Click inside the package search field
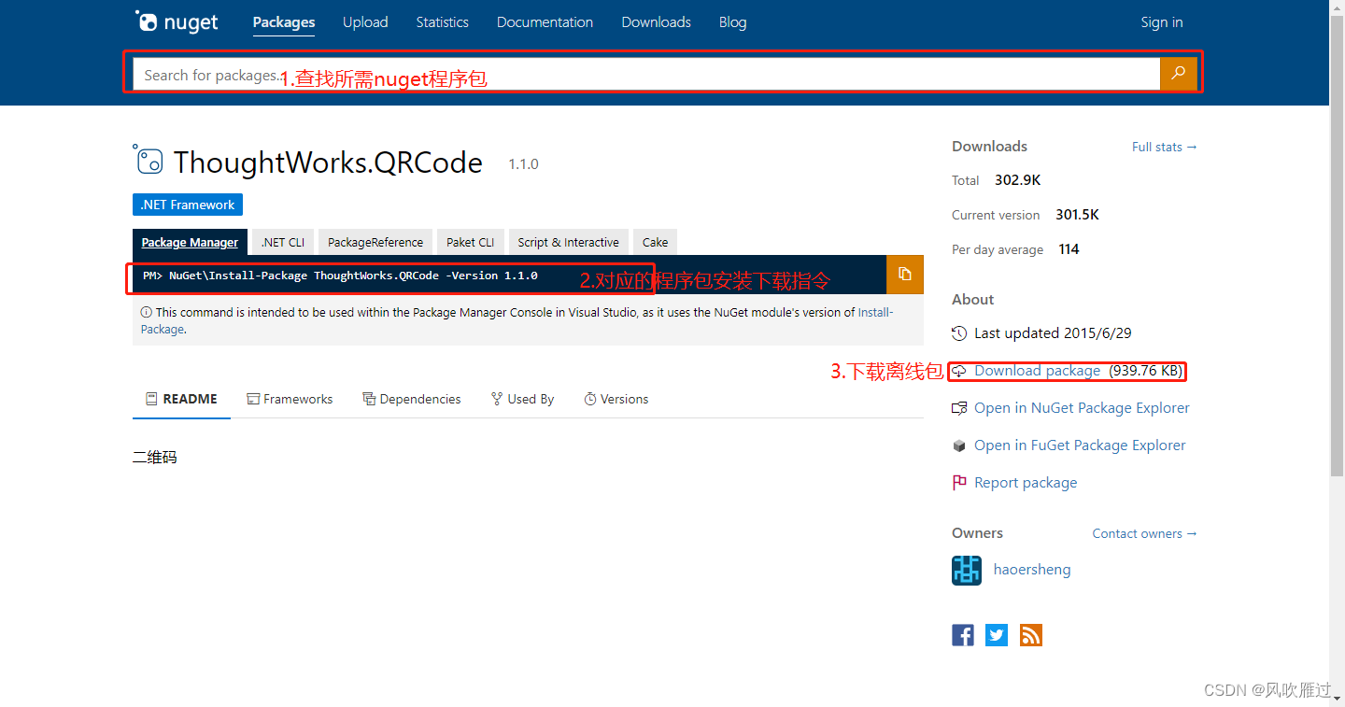Screen dimensions: 1345x707 point(560,74)
